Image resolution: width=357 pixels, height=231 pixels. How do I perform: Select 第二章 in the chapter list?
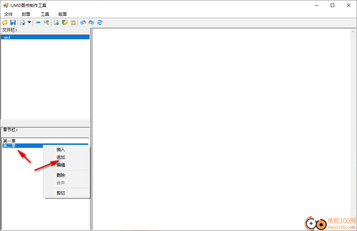pyautogui.click(x=22, y=145)
